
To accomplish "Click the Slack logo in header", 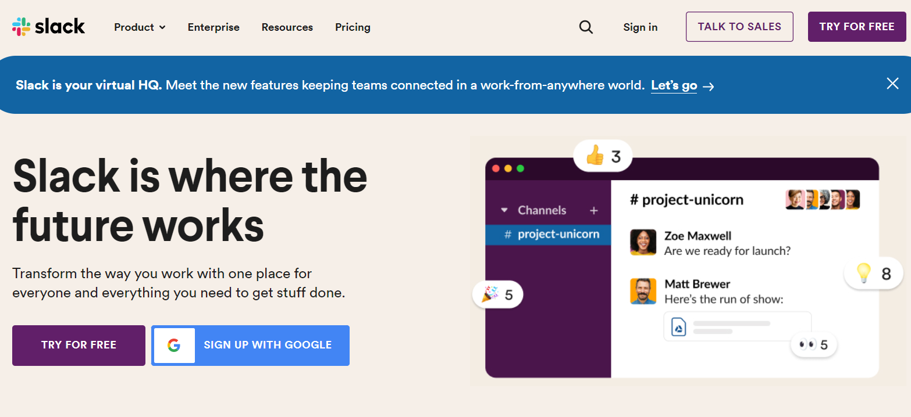I will (48, 27).
